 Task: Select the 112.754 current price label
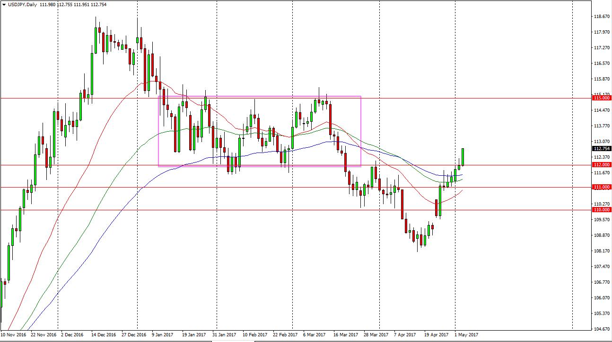[603, 149]
